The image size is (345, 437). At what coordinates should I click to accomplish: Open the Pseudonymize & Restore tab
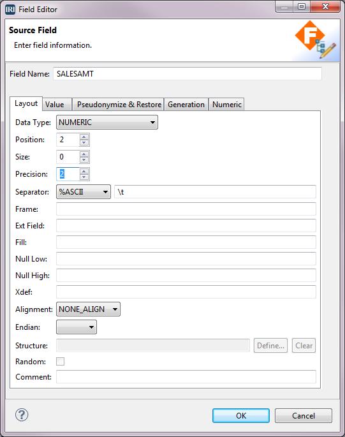118,105
